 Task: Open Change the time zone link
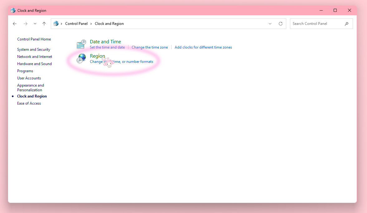click(150, 47)
